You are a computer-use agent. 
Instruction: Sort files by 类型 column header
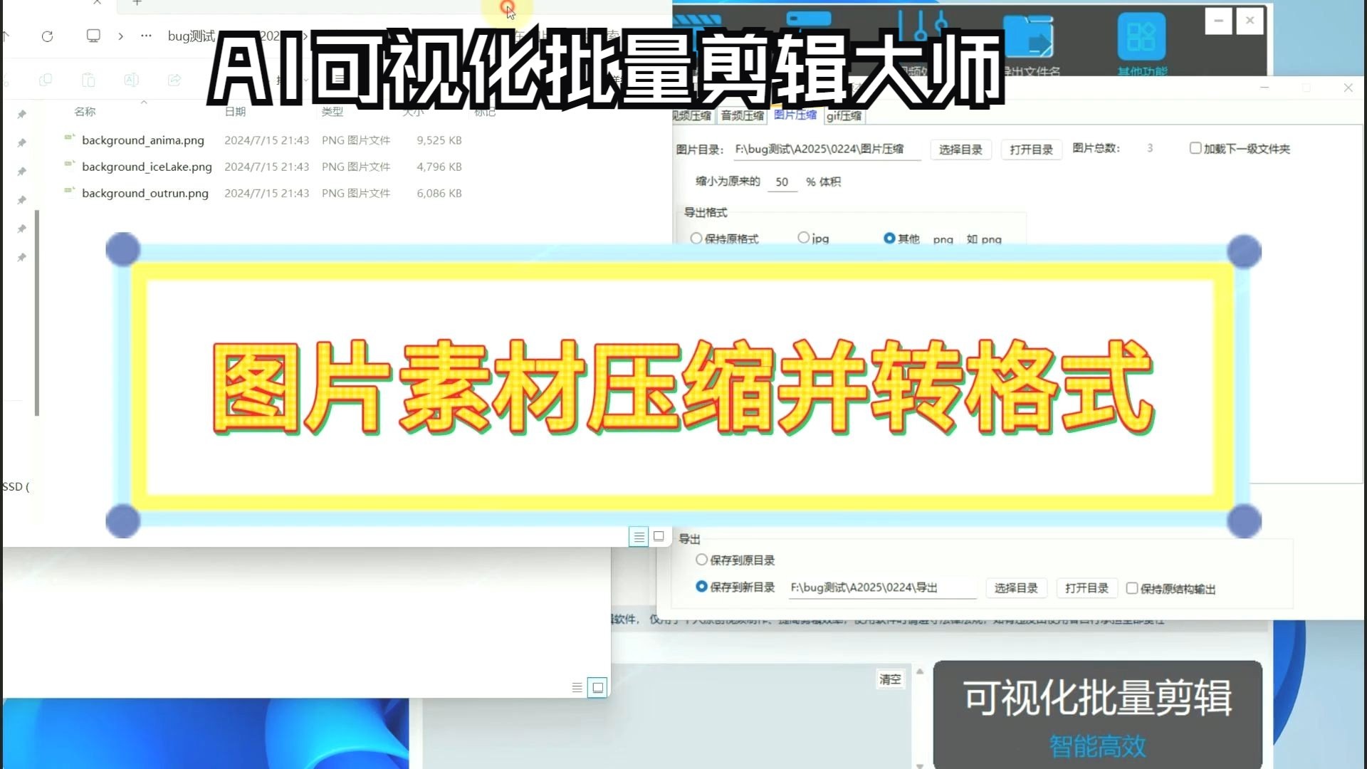pyautogui.click(x=332, y=112)
